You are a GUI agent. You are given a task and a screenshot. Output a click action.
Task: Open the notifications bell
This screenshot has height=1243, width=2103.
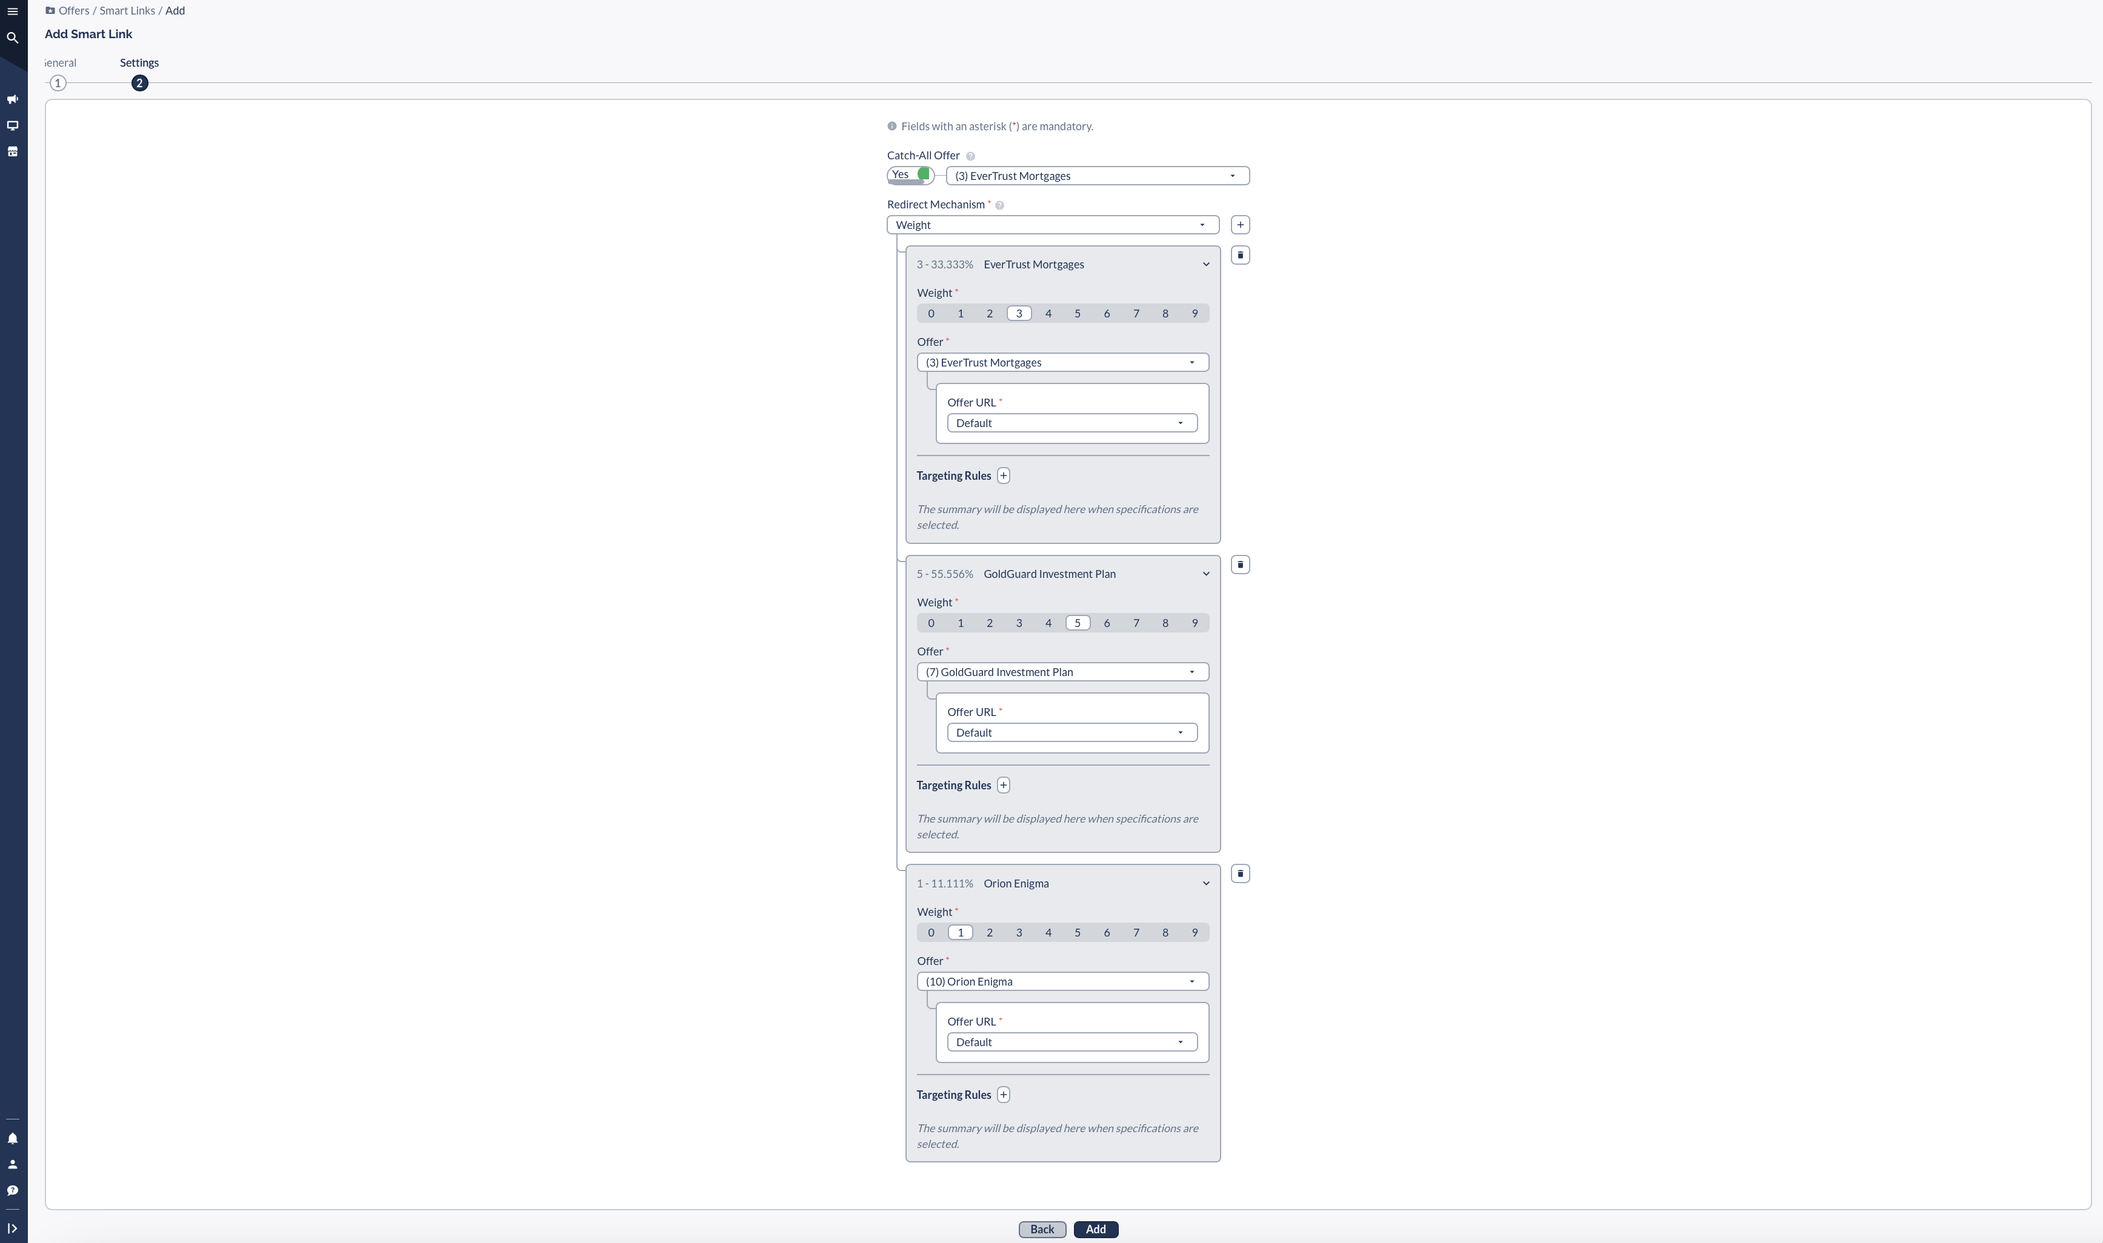tap(13, 1138)
